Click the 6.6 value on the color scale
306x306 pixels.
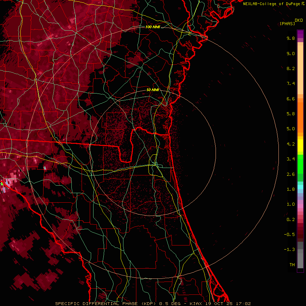tap(291, 99)
